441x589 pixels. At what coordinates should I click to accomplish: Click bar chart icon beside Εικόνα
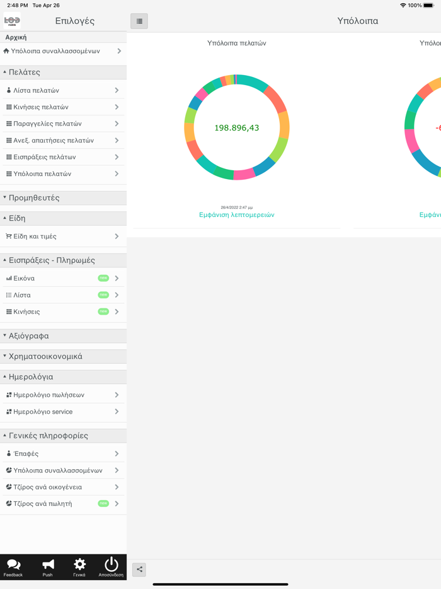[9, 278]
